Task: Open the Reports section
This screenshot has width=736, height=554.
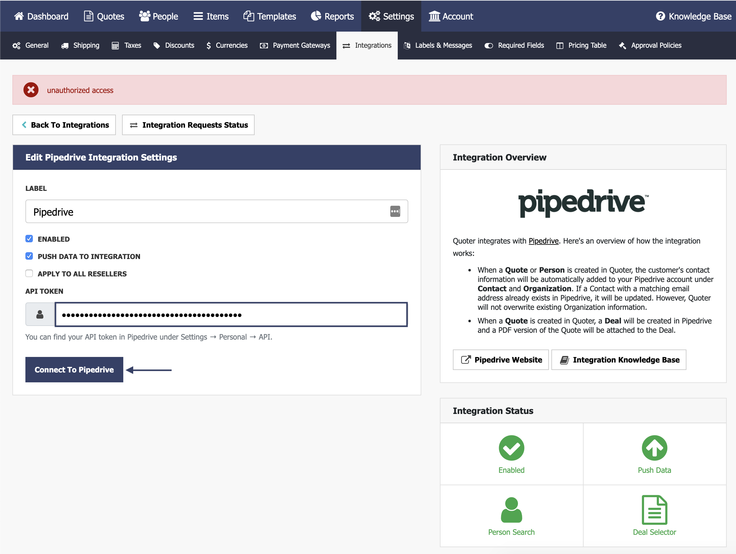Action: tap(332, 16)
